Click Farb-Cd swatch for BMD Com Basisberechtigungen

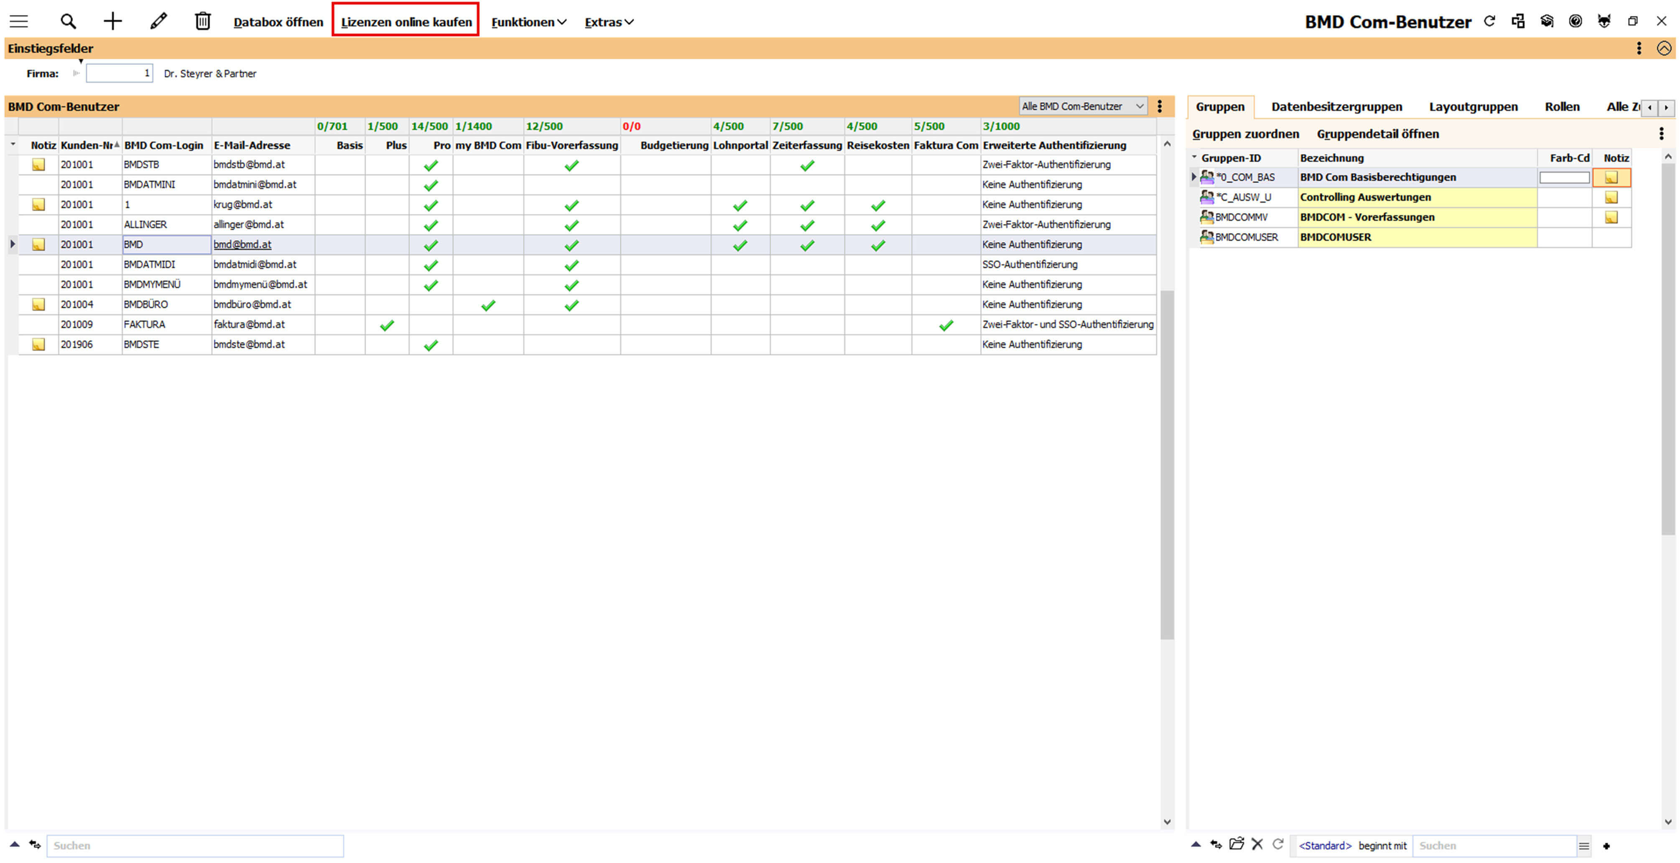coord(1564,177)
